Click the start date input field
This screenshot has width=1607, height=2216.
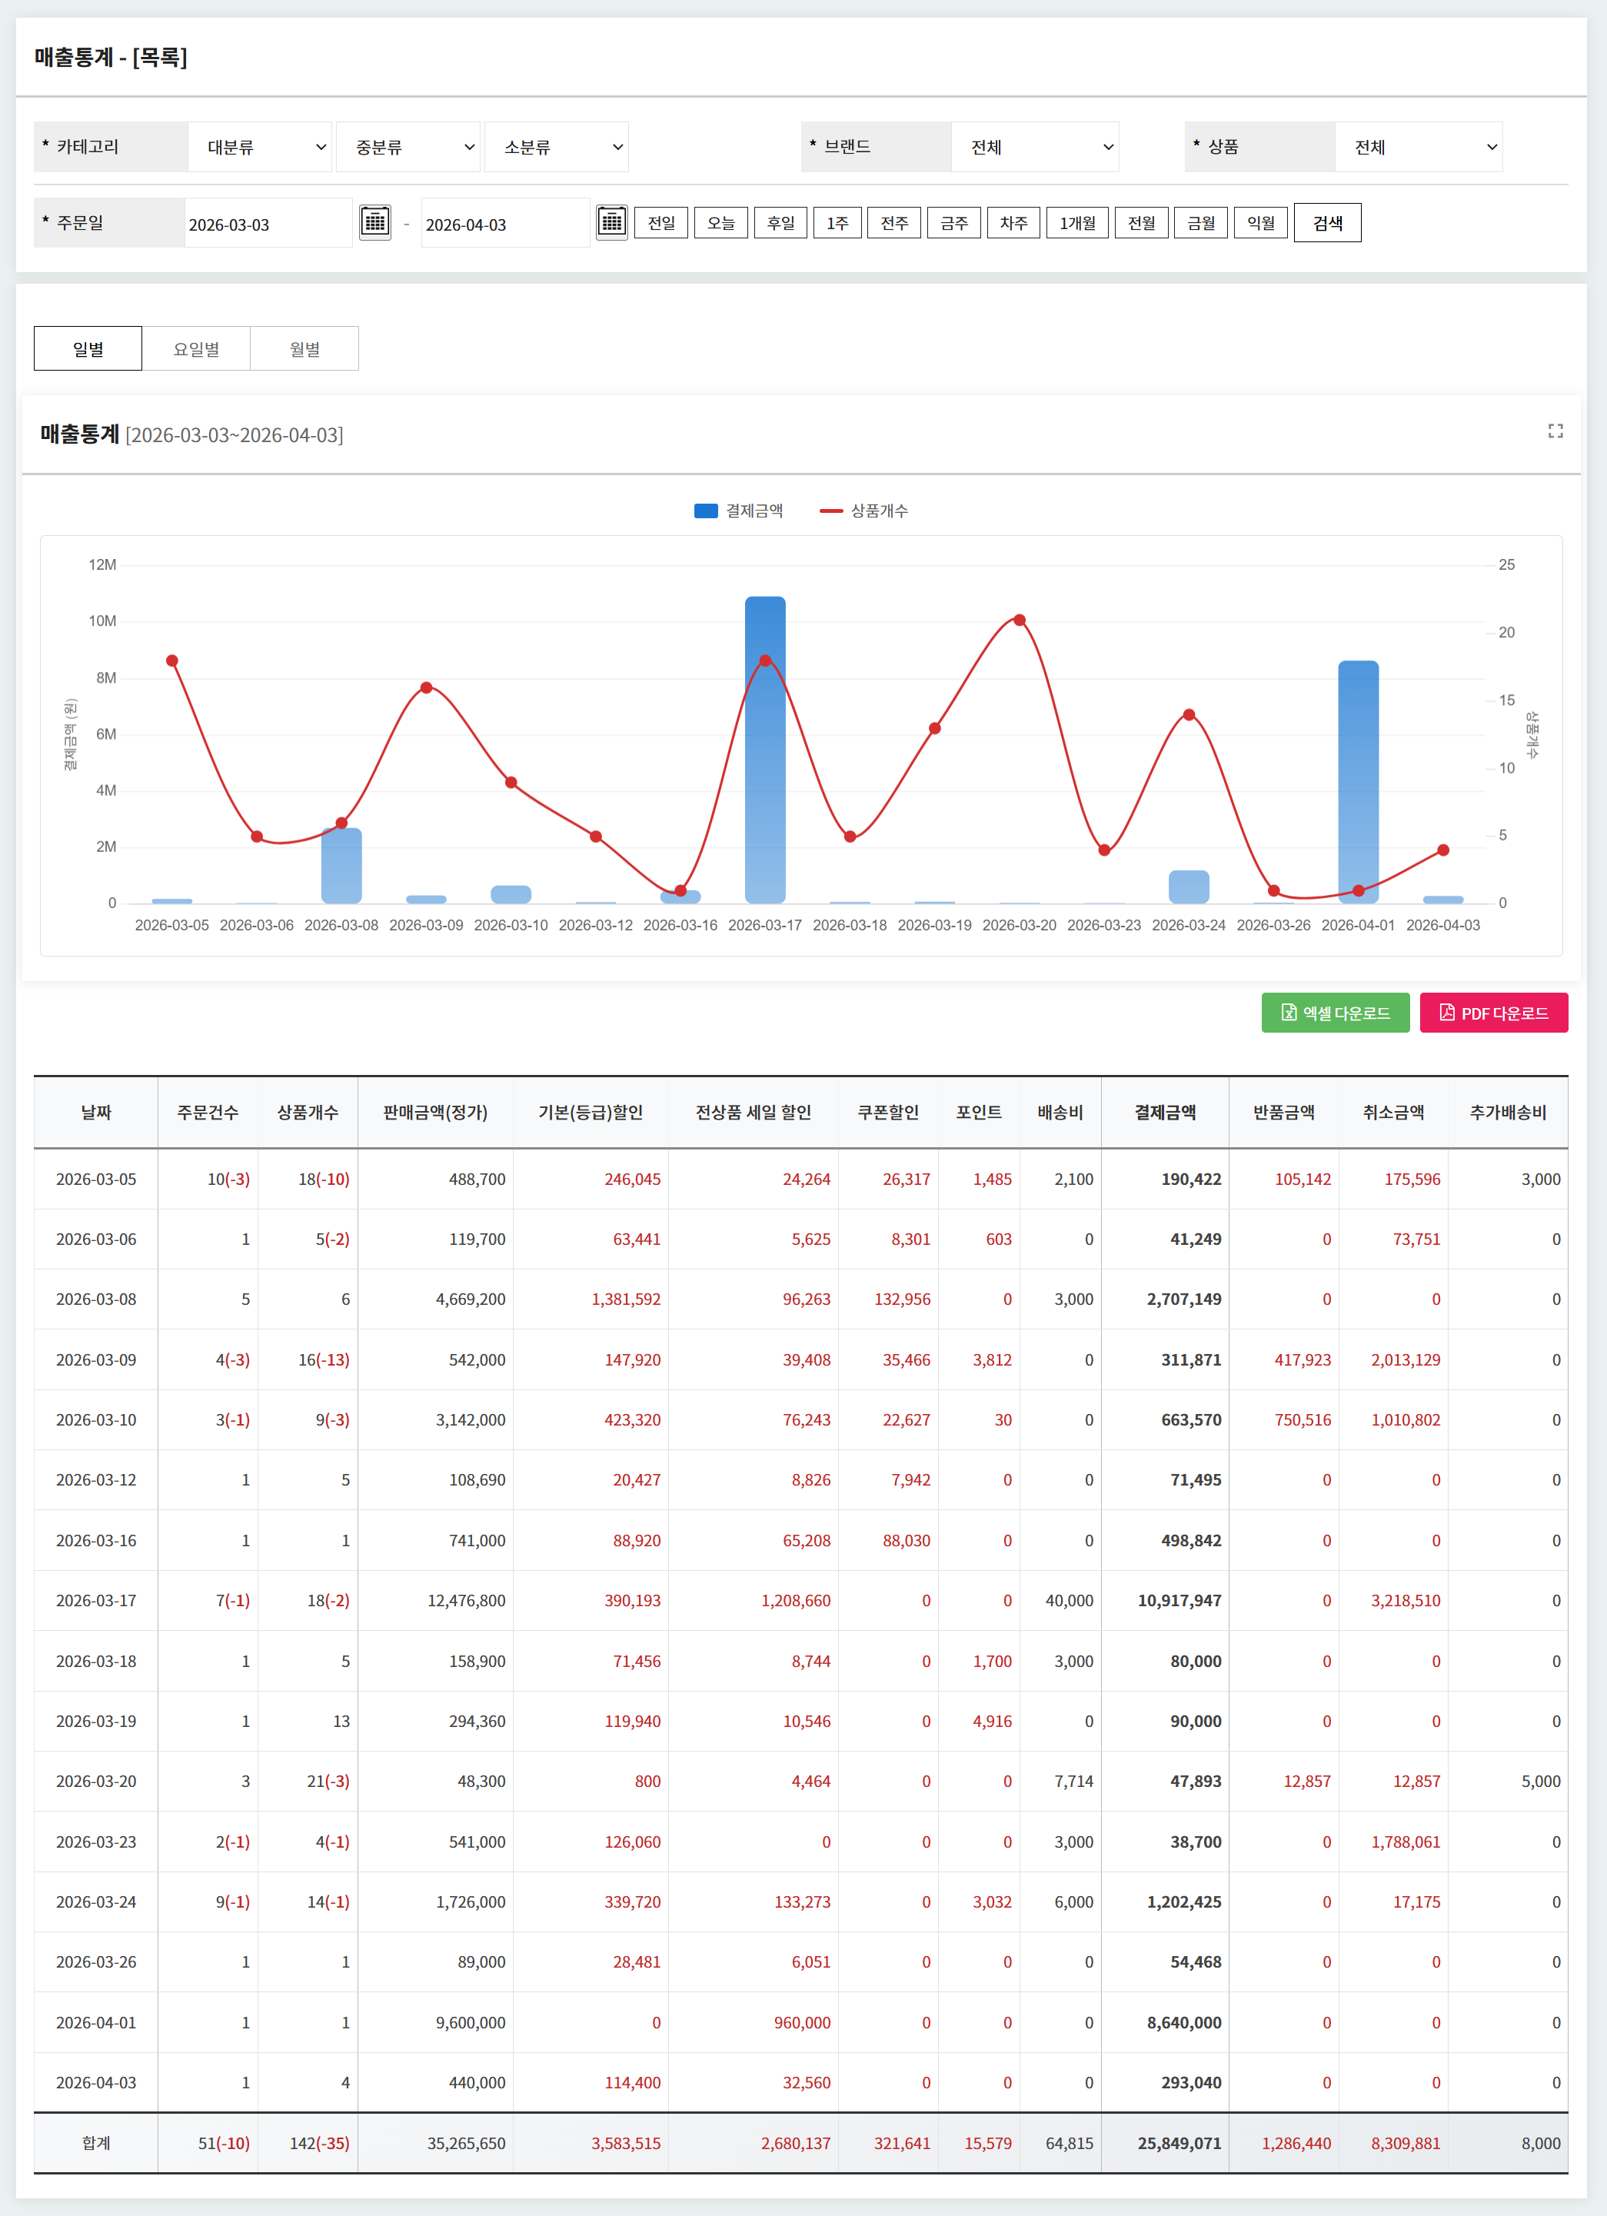click(x=267, y=224)
